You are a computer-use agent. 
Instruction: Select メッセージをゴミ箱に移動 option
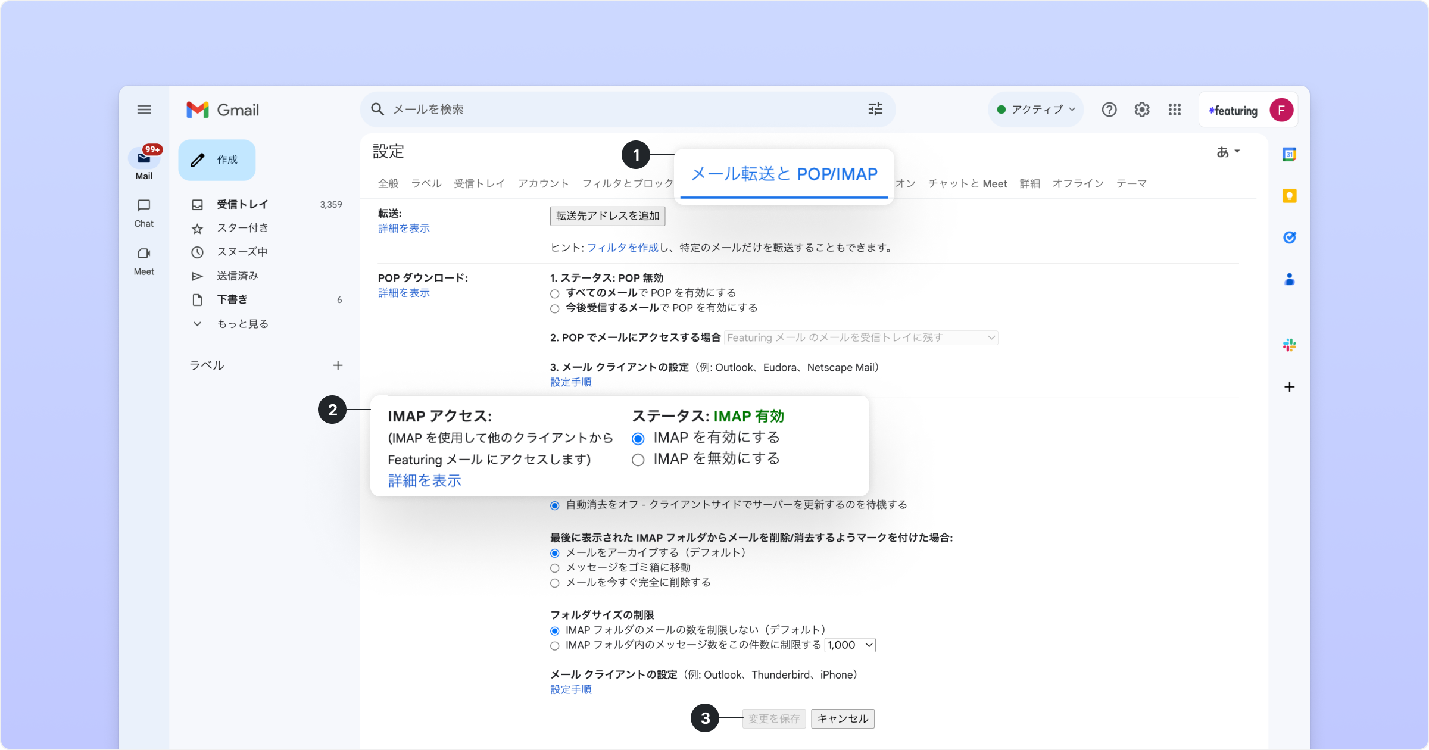pyautogui.click(x=555, y=568)
